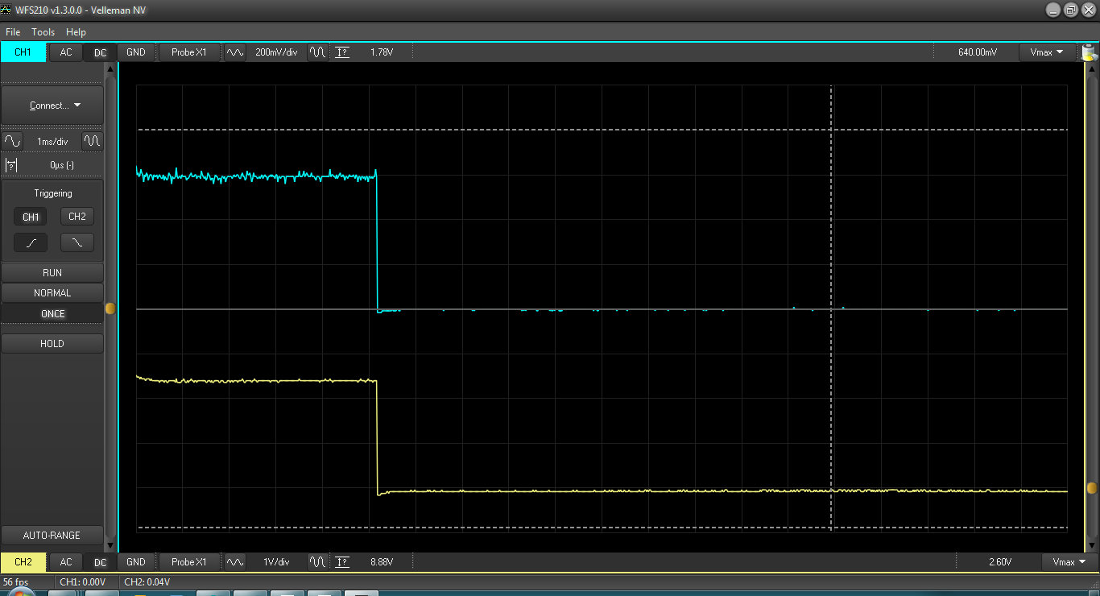Screen dimensions: 1100x596
Task: Switch trigger mode to NORMAL
Action: point(52,293)
